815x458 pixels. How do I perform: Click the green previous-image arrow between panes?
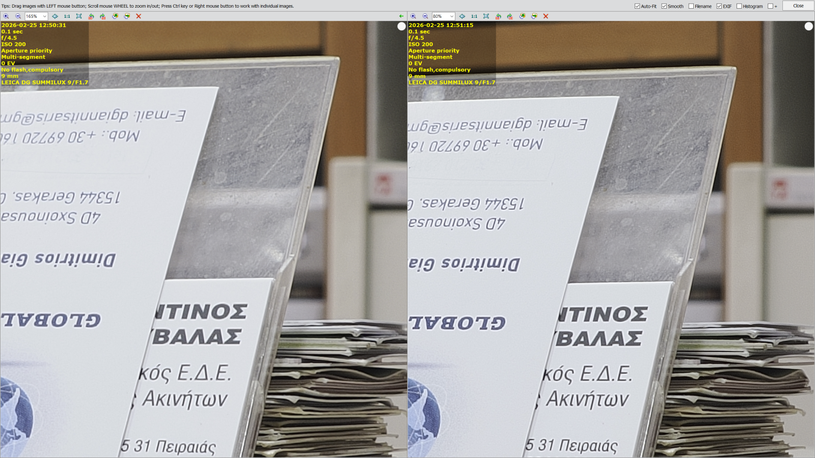[x=401, y=17]
